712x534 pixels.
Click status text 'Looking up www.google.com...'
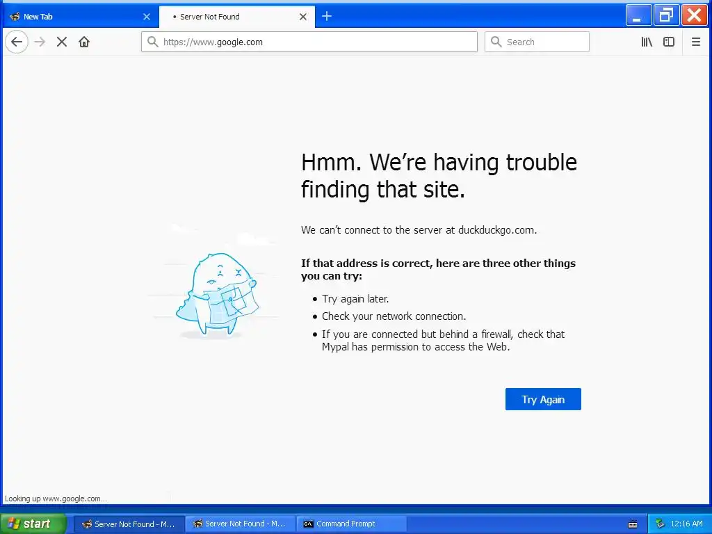coord(56,499)
